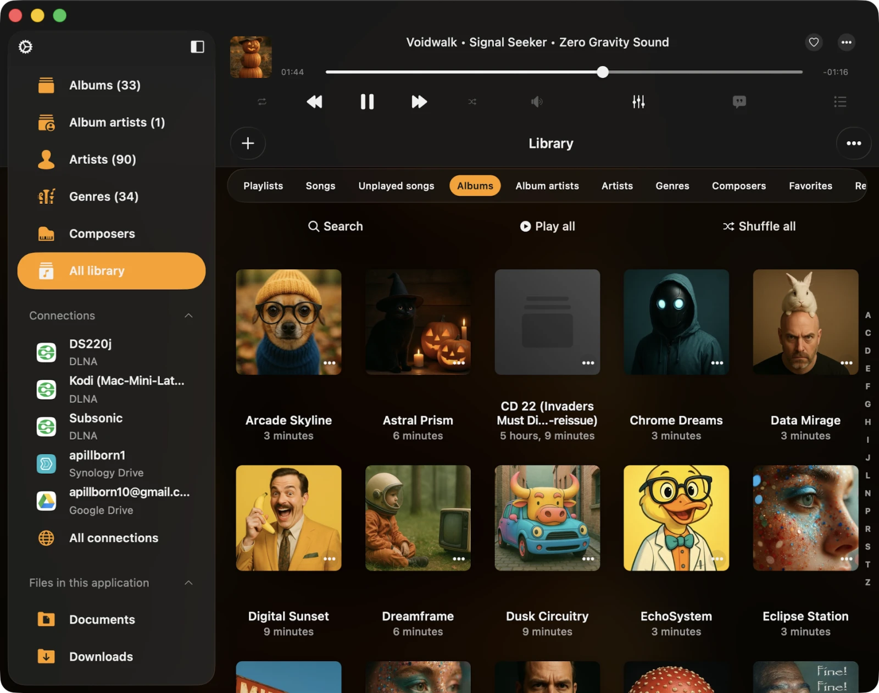Image resolution: width=879 pixels, height=693 pixels.
Task: Click Play all
Action: (548, 226)
